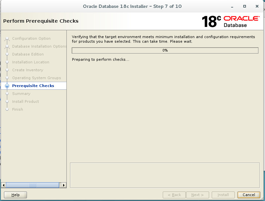Click the disabled Next button

click(x=198, y=195)
